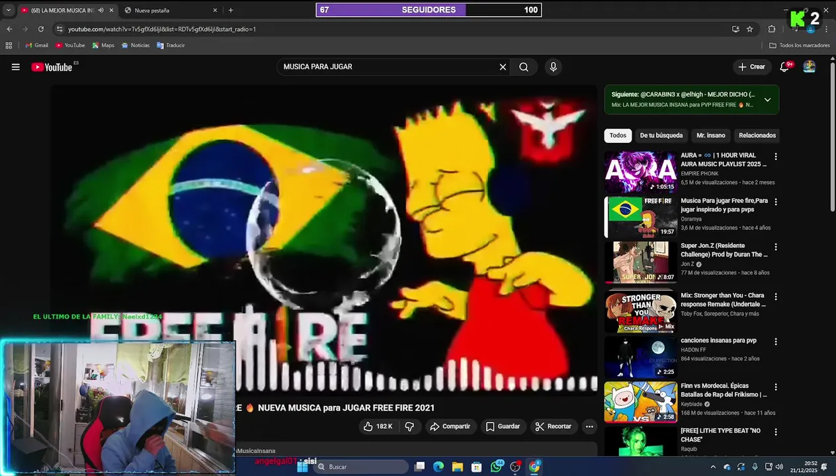Open the Maps bookmark
Image resolution: width=836 pixels, height=476 pixels.
click(x=103, y=46)
